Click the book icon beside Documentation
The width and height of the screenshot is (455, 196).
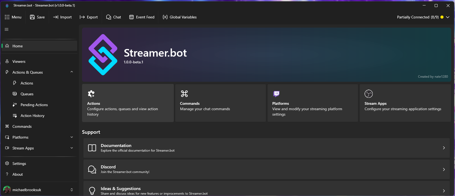point(92,148)
